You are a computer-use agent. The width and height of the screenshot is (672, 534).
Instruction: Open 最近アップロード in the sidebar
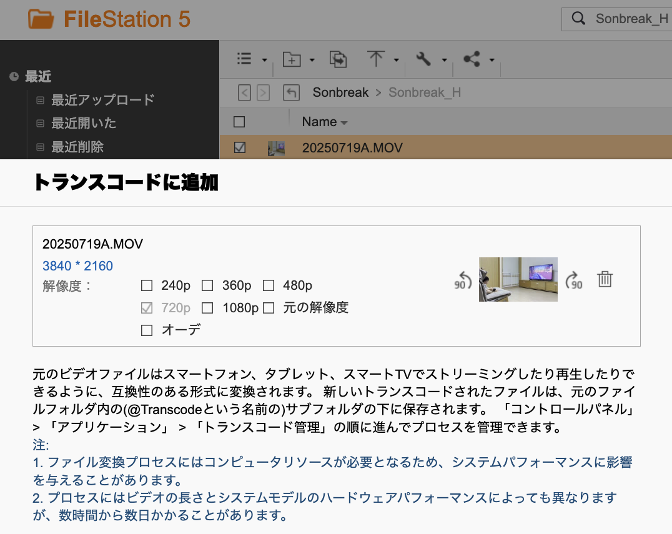102,100
